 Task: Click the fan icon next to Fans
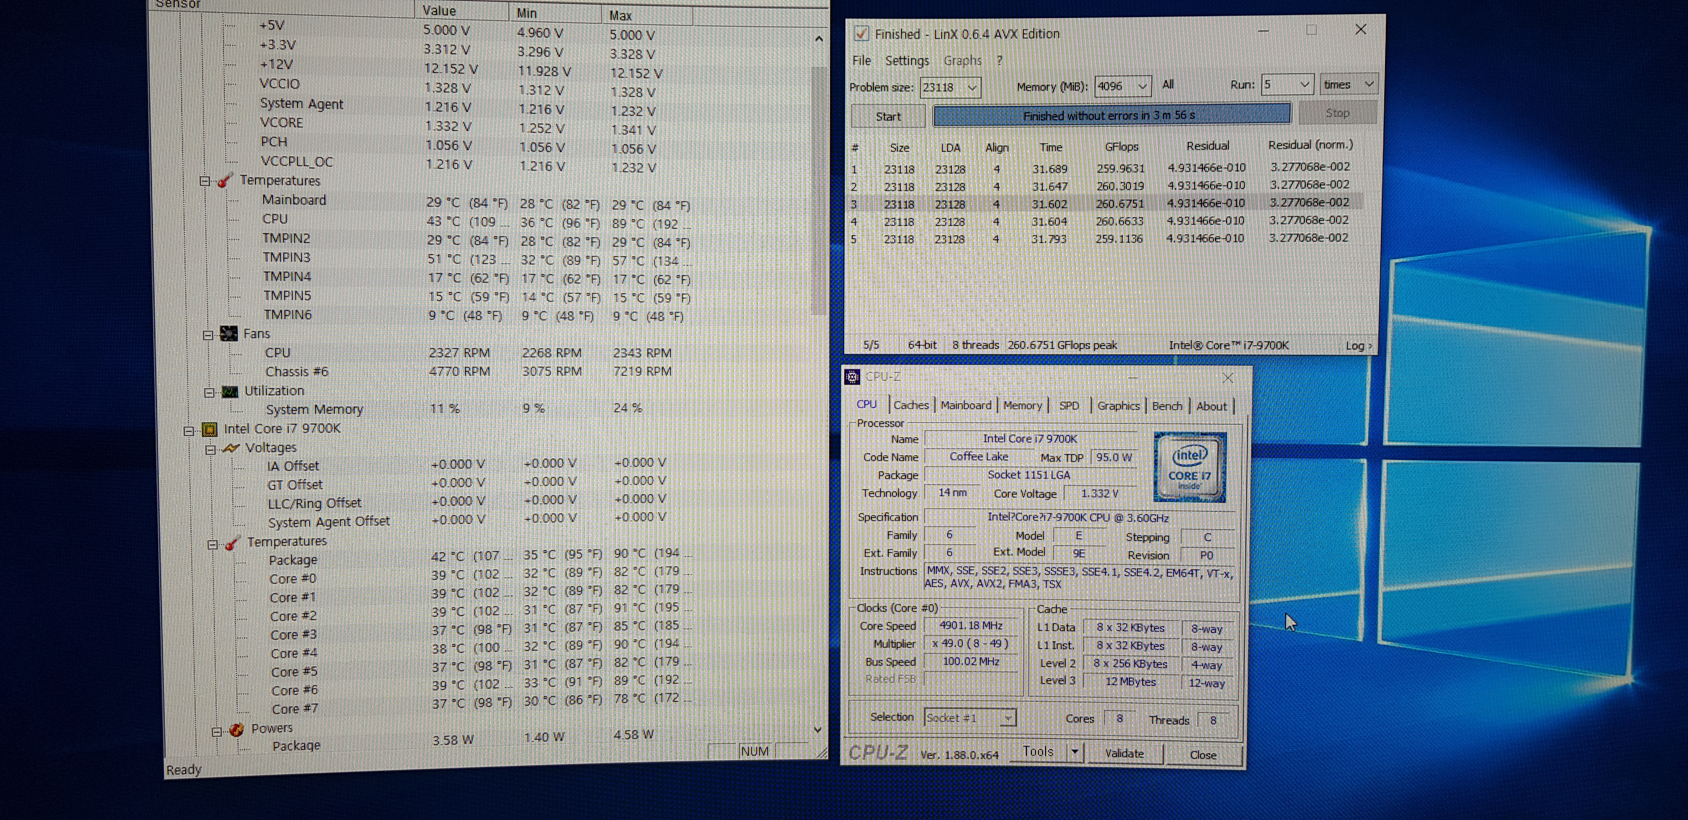pyautogui.click(x=229, y=334)
